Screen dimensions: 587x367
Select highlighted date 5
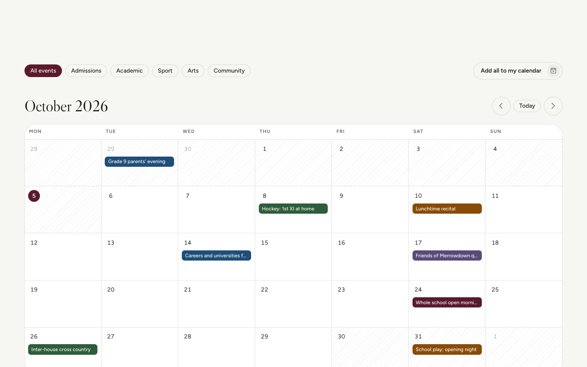(x=34, y=196)
